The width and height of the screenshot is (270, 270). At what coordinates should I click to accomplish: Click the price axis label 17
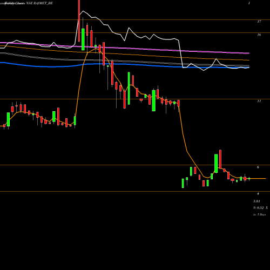pos(259,22)
